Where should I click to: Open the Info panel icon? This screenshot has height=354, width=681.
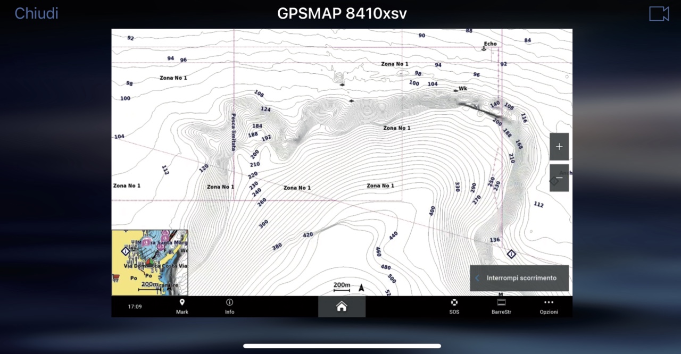tap(229, 302)
